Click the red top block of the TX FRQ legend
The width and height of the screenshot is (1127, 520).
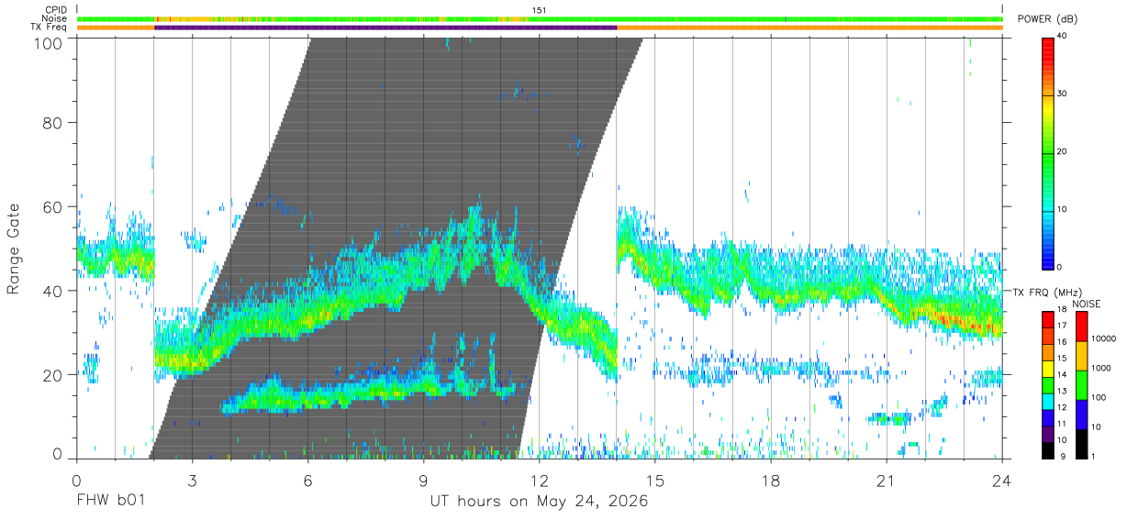point(1048,317)
